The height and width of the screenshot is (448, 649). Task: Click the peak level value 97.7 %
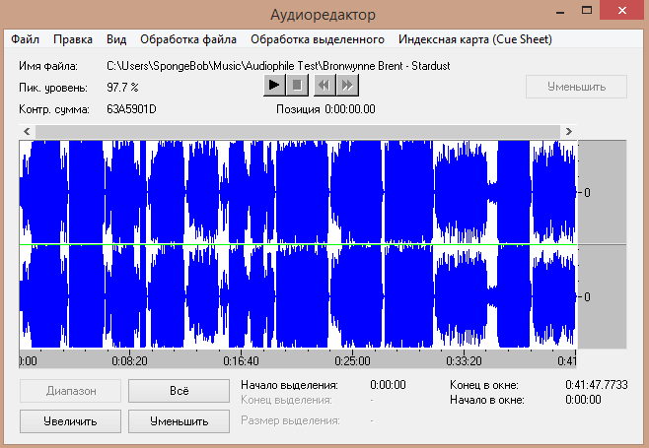coord(122,88)
